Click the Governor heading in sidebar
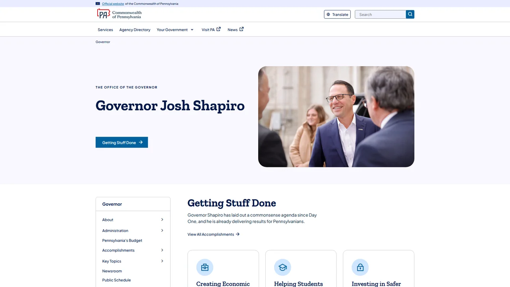This screenshot has width=510, height=287. click(x=112, y=204)
